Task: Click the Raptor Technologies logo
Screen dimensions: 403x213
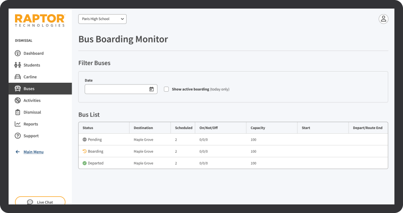Action: (40, 20)
